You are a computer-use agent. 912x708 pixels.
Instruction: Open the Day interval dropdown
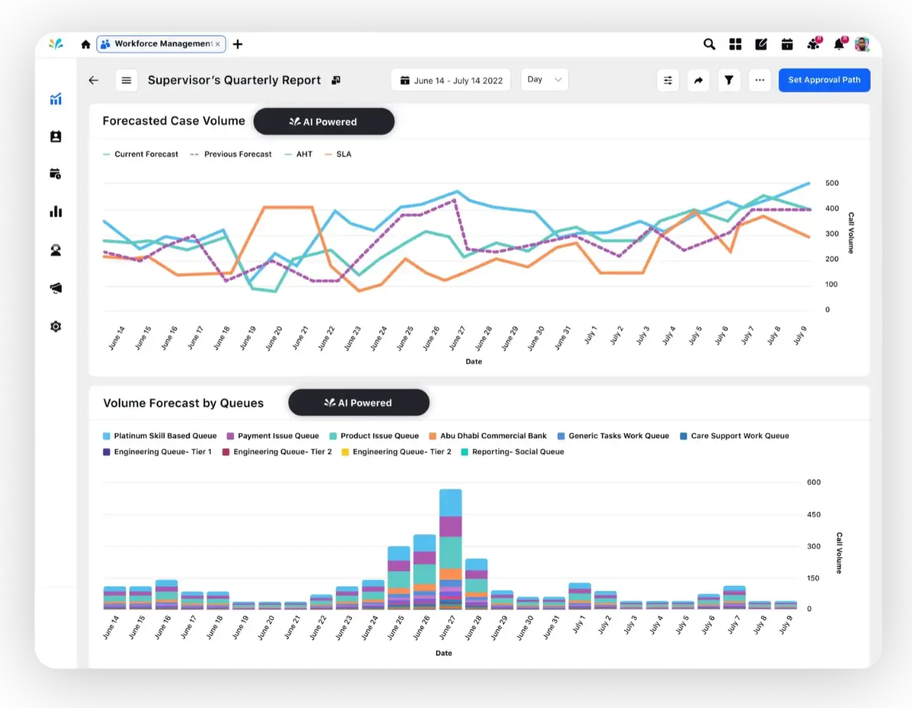point(544,80)
